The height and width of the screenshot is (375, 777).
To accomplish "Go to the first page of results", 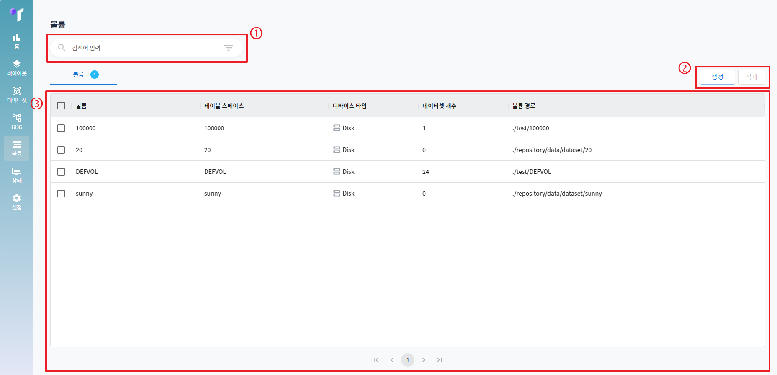I will (x=376, y=360).
